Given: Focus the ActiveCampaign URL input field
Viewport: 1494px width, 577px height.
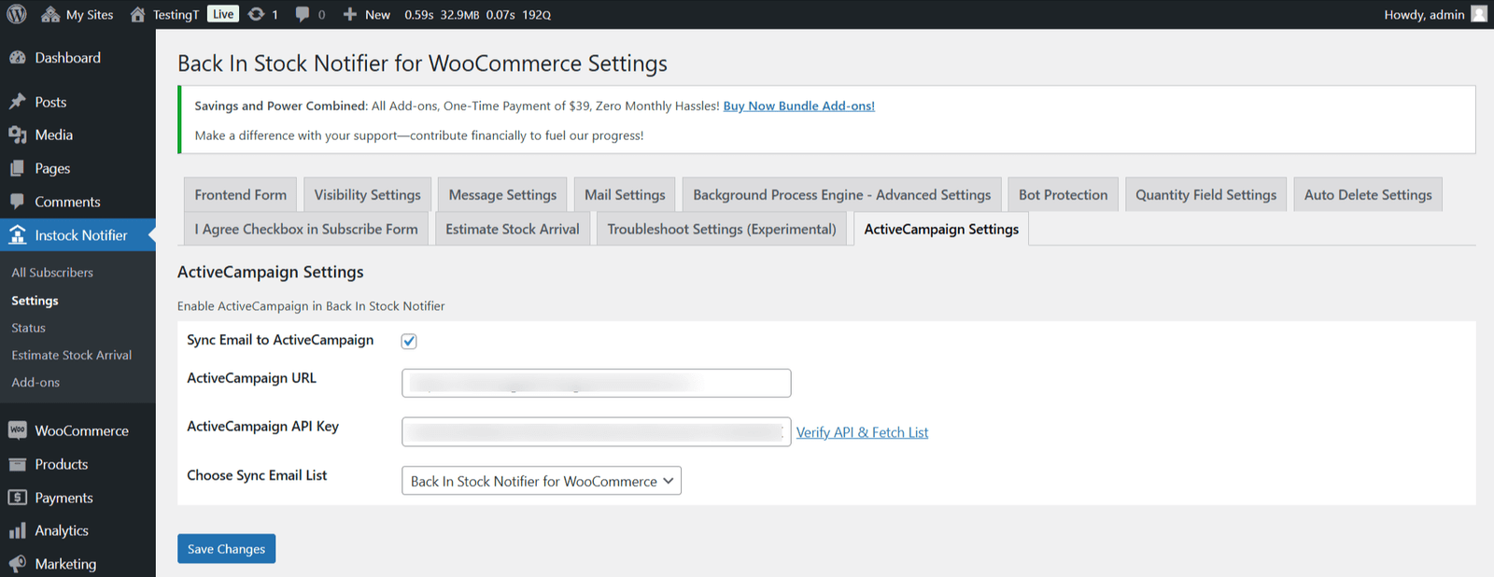Looking at the screenshot, I should point(597,383).
